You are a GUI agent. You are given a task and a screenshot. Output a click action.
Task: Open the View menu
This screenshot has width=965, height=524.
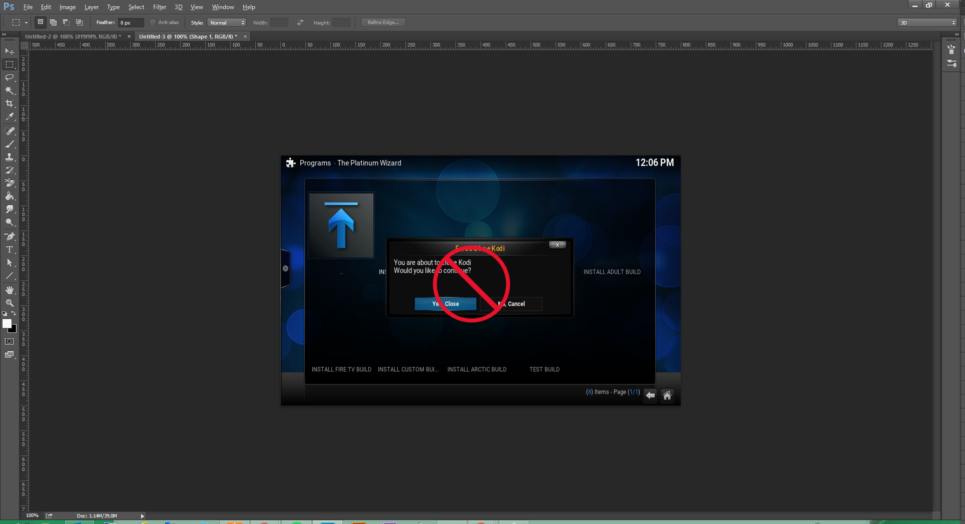197,7
